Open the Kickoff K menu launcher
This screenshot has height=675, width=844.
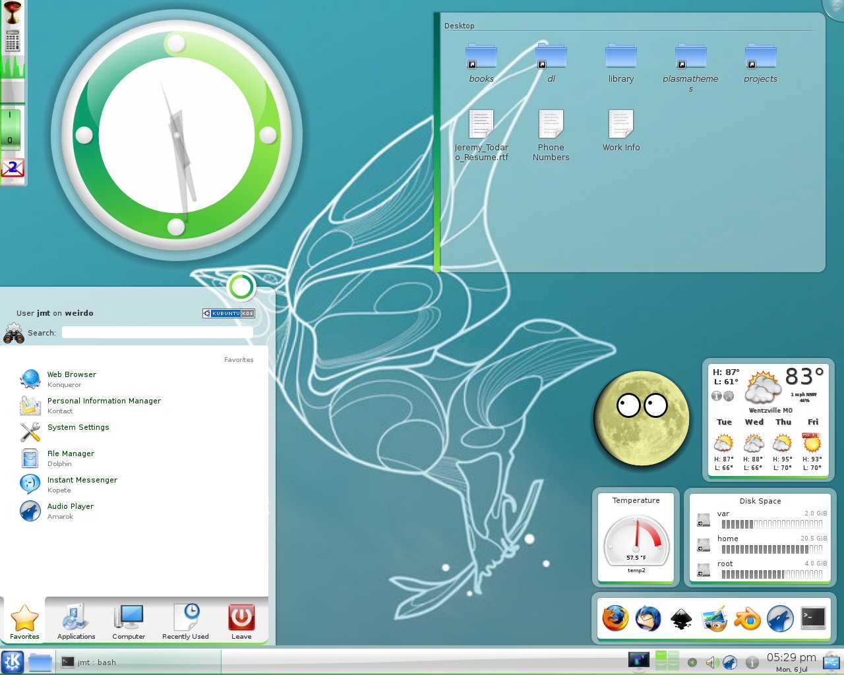(x=13, y=662)
